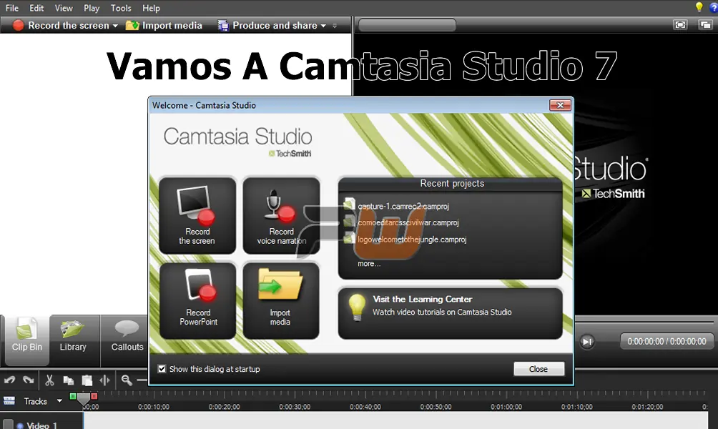Screen dimensions: 718x429
Task: Open logowelcometothejungle.camproj recent project
Action: tap(412, 240)
